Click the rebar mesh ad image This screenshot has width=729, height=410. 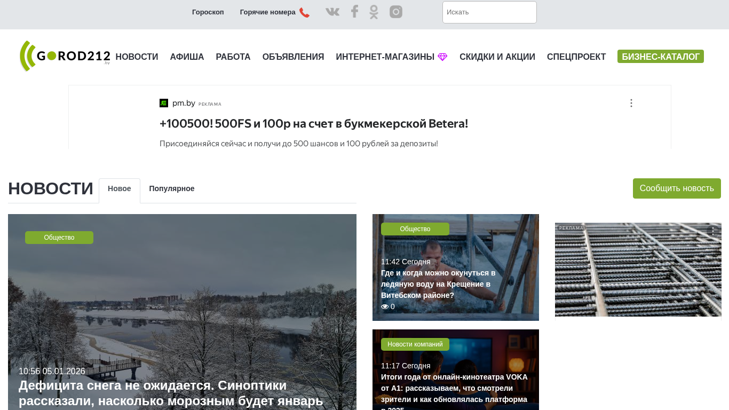[638, 270]
